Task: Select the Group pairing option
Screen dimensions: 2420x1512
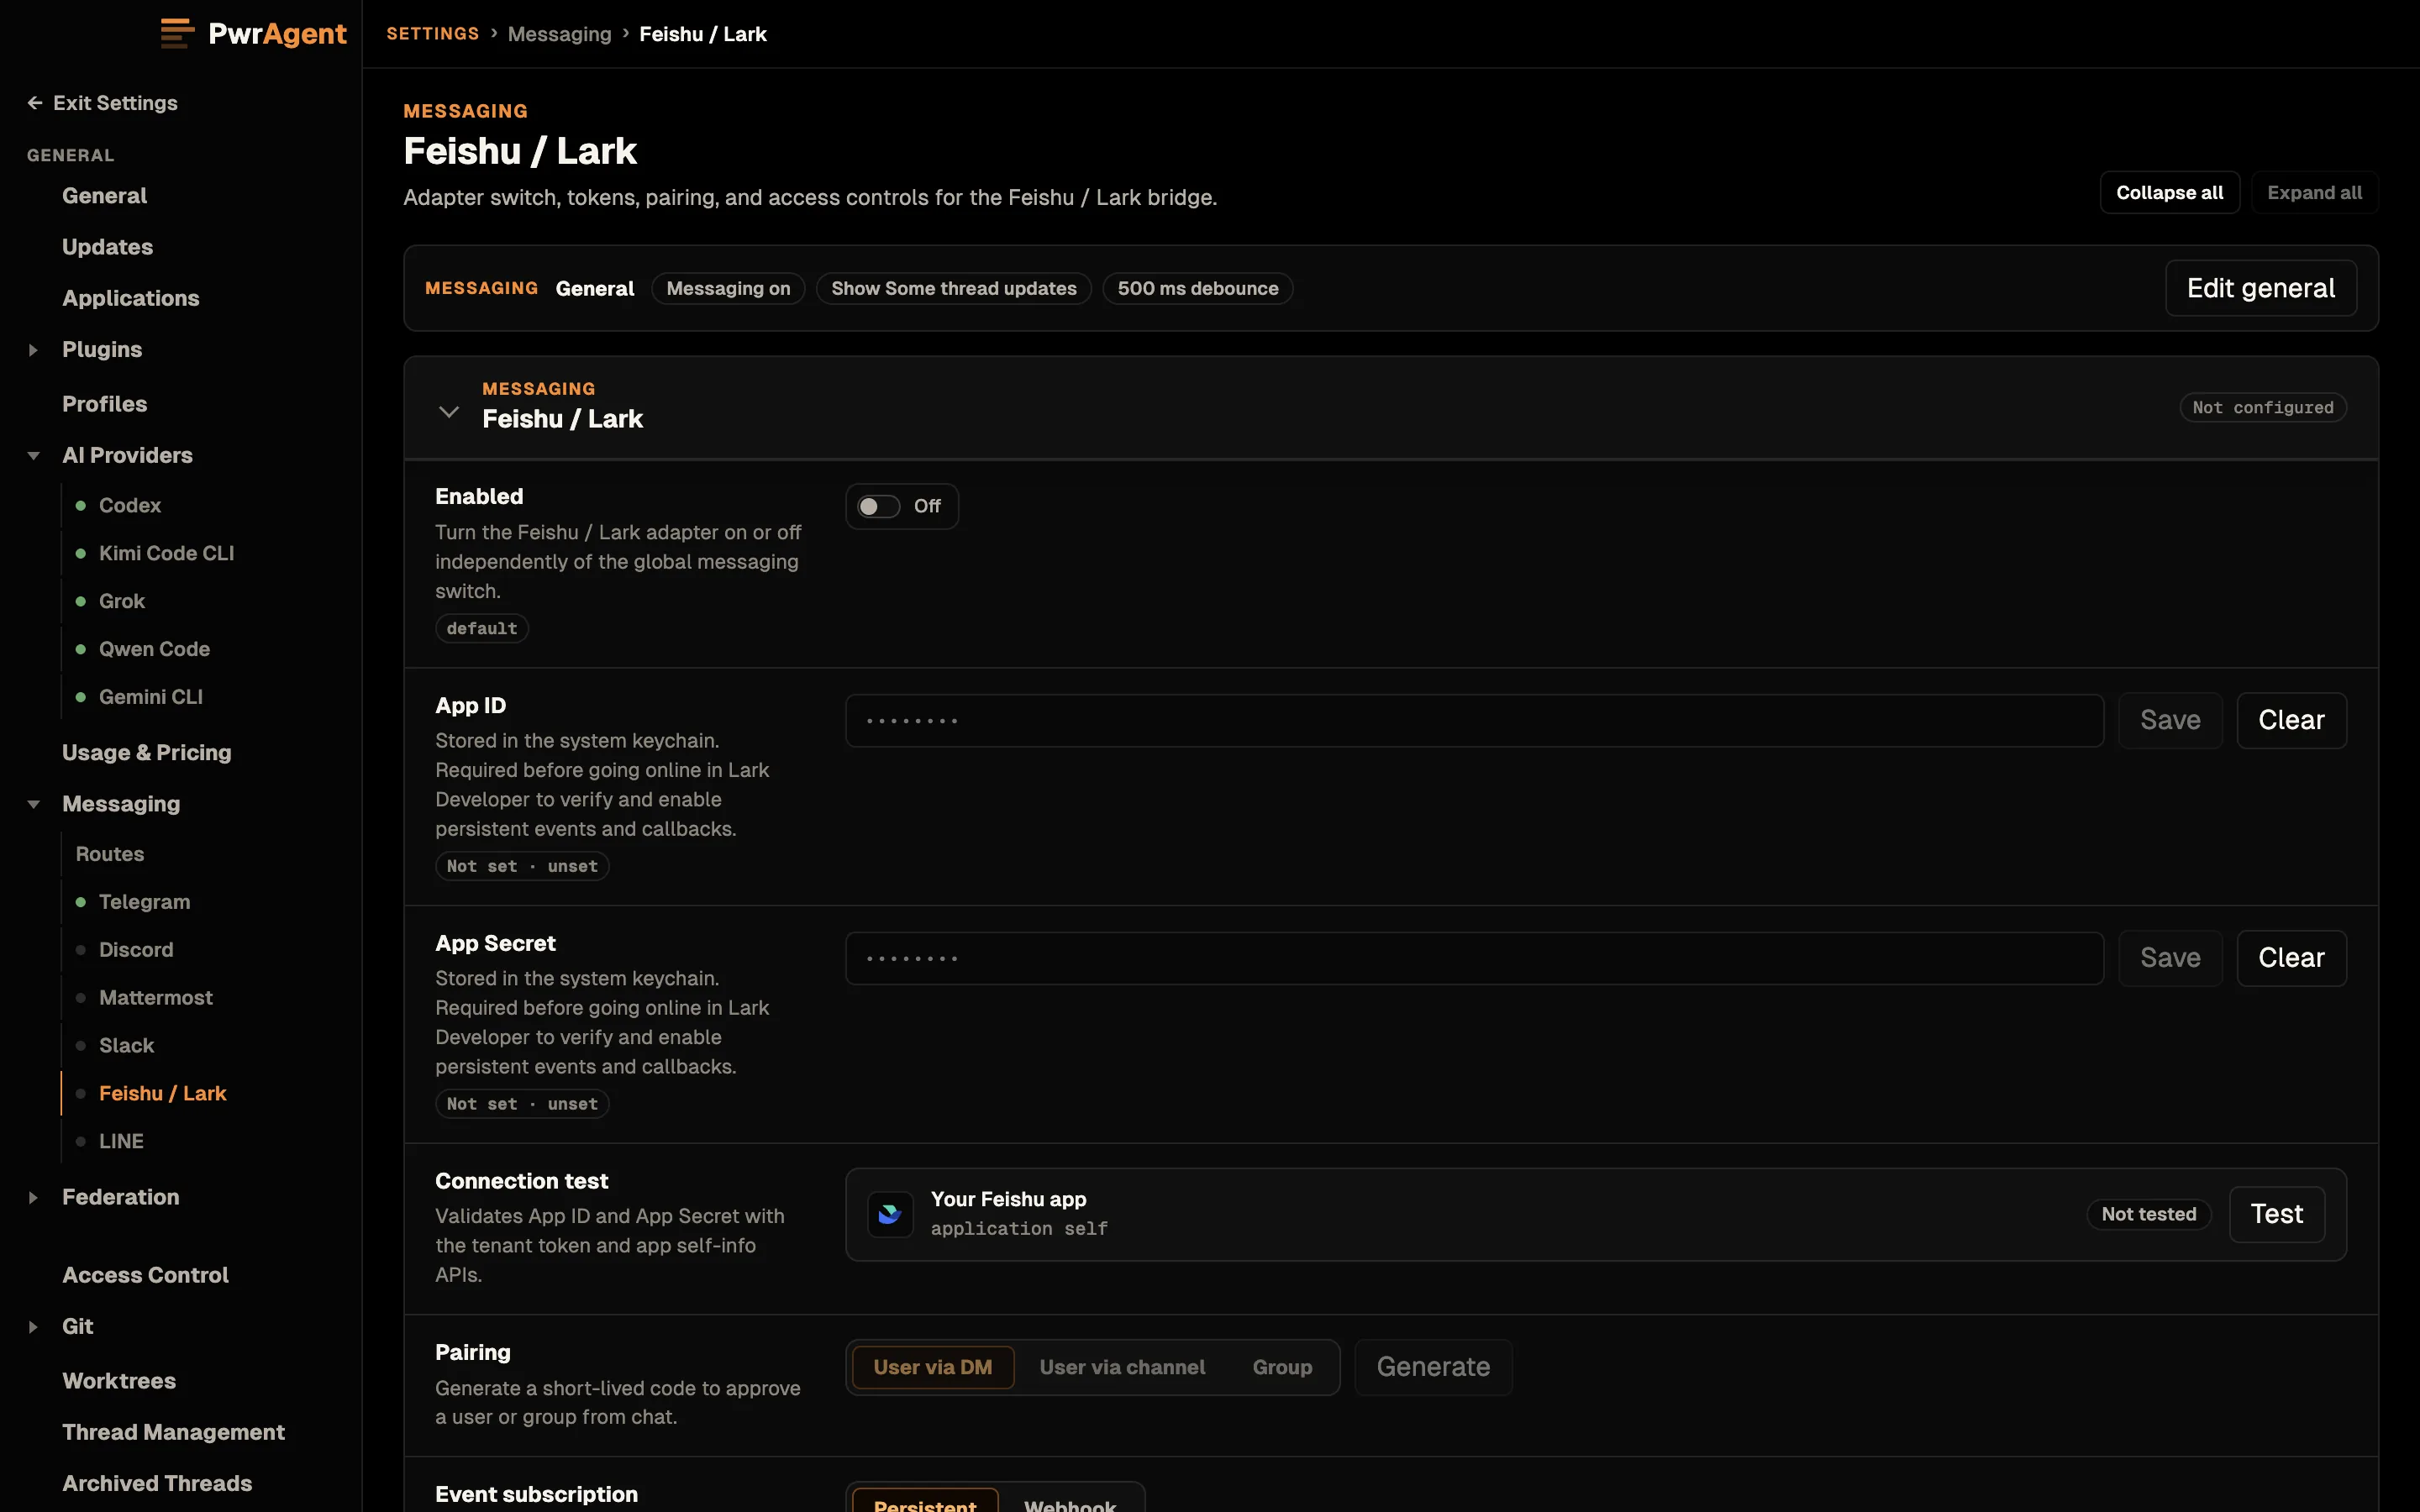Action: pyautogui.click(x=1282, y=1367)
